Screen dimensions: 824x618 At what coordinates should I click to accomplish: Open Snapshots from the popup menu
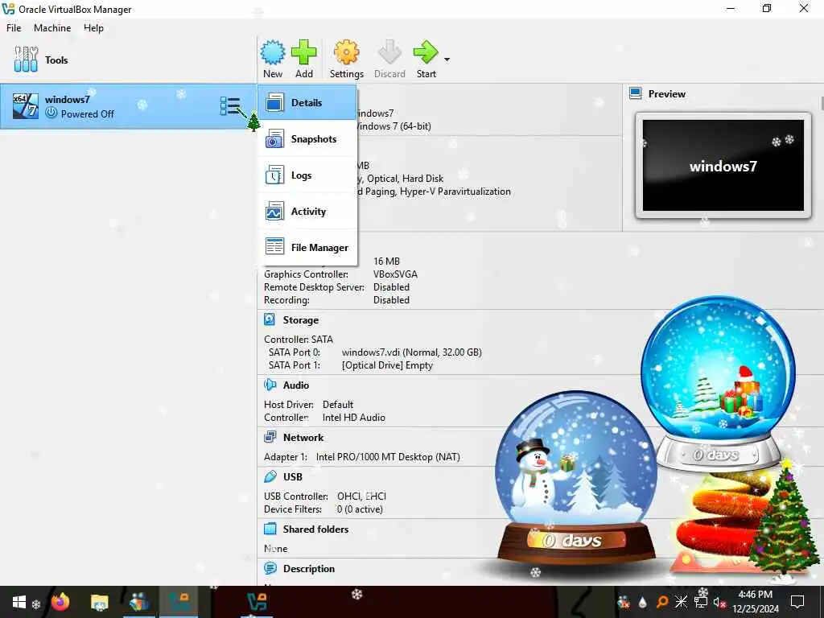[307, 139]
